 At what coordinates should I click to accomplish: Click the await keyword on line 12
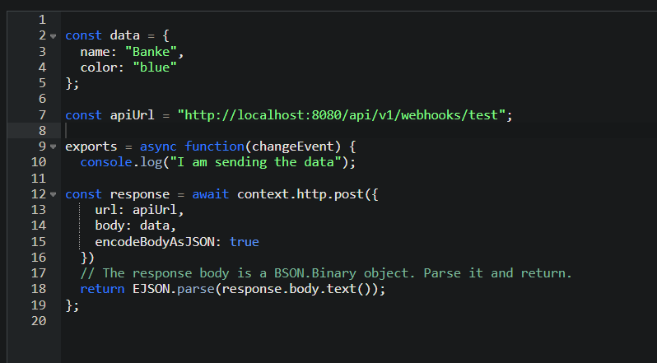pos(212,194)
